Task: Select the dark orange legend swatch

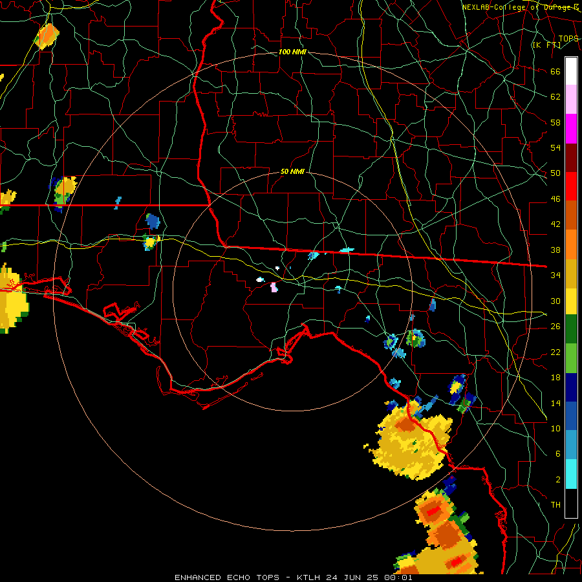Action: coord(571,215)
